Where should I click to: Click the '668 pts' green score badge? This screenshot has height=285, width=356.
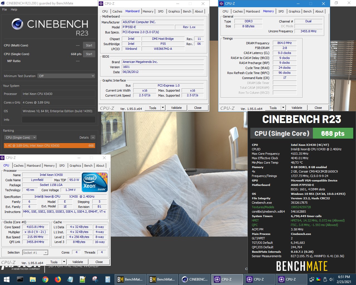click(x=333, y=133)
